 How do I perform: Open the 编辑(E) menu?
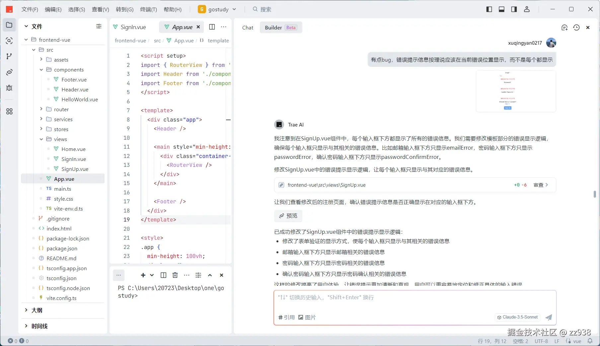point(53,9)
